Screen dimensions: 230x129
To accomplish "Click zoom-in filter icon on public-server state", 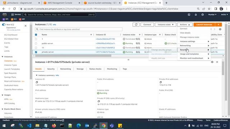I will pyautogui.click(x=137, y=43).
